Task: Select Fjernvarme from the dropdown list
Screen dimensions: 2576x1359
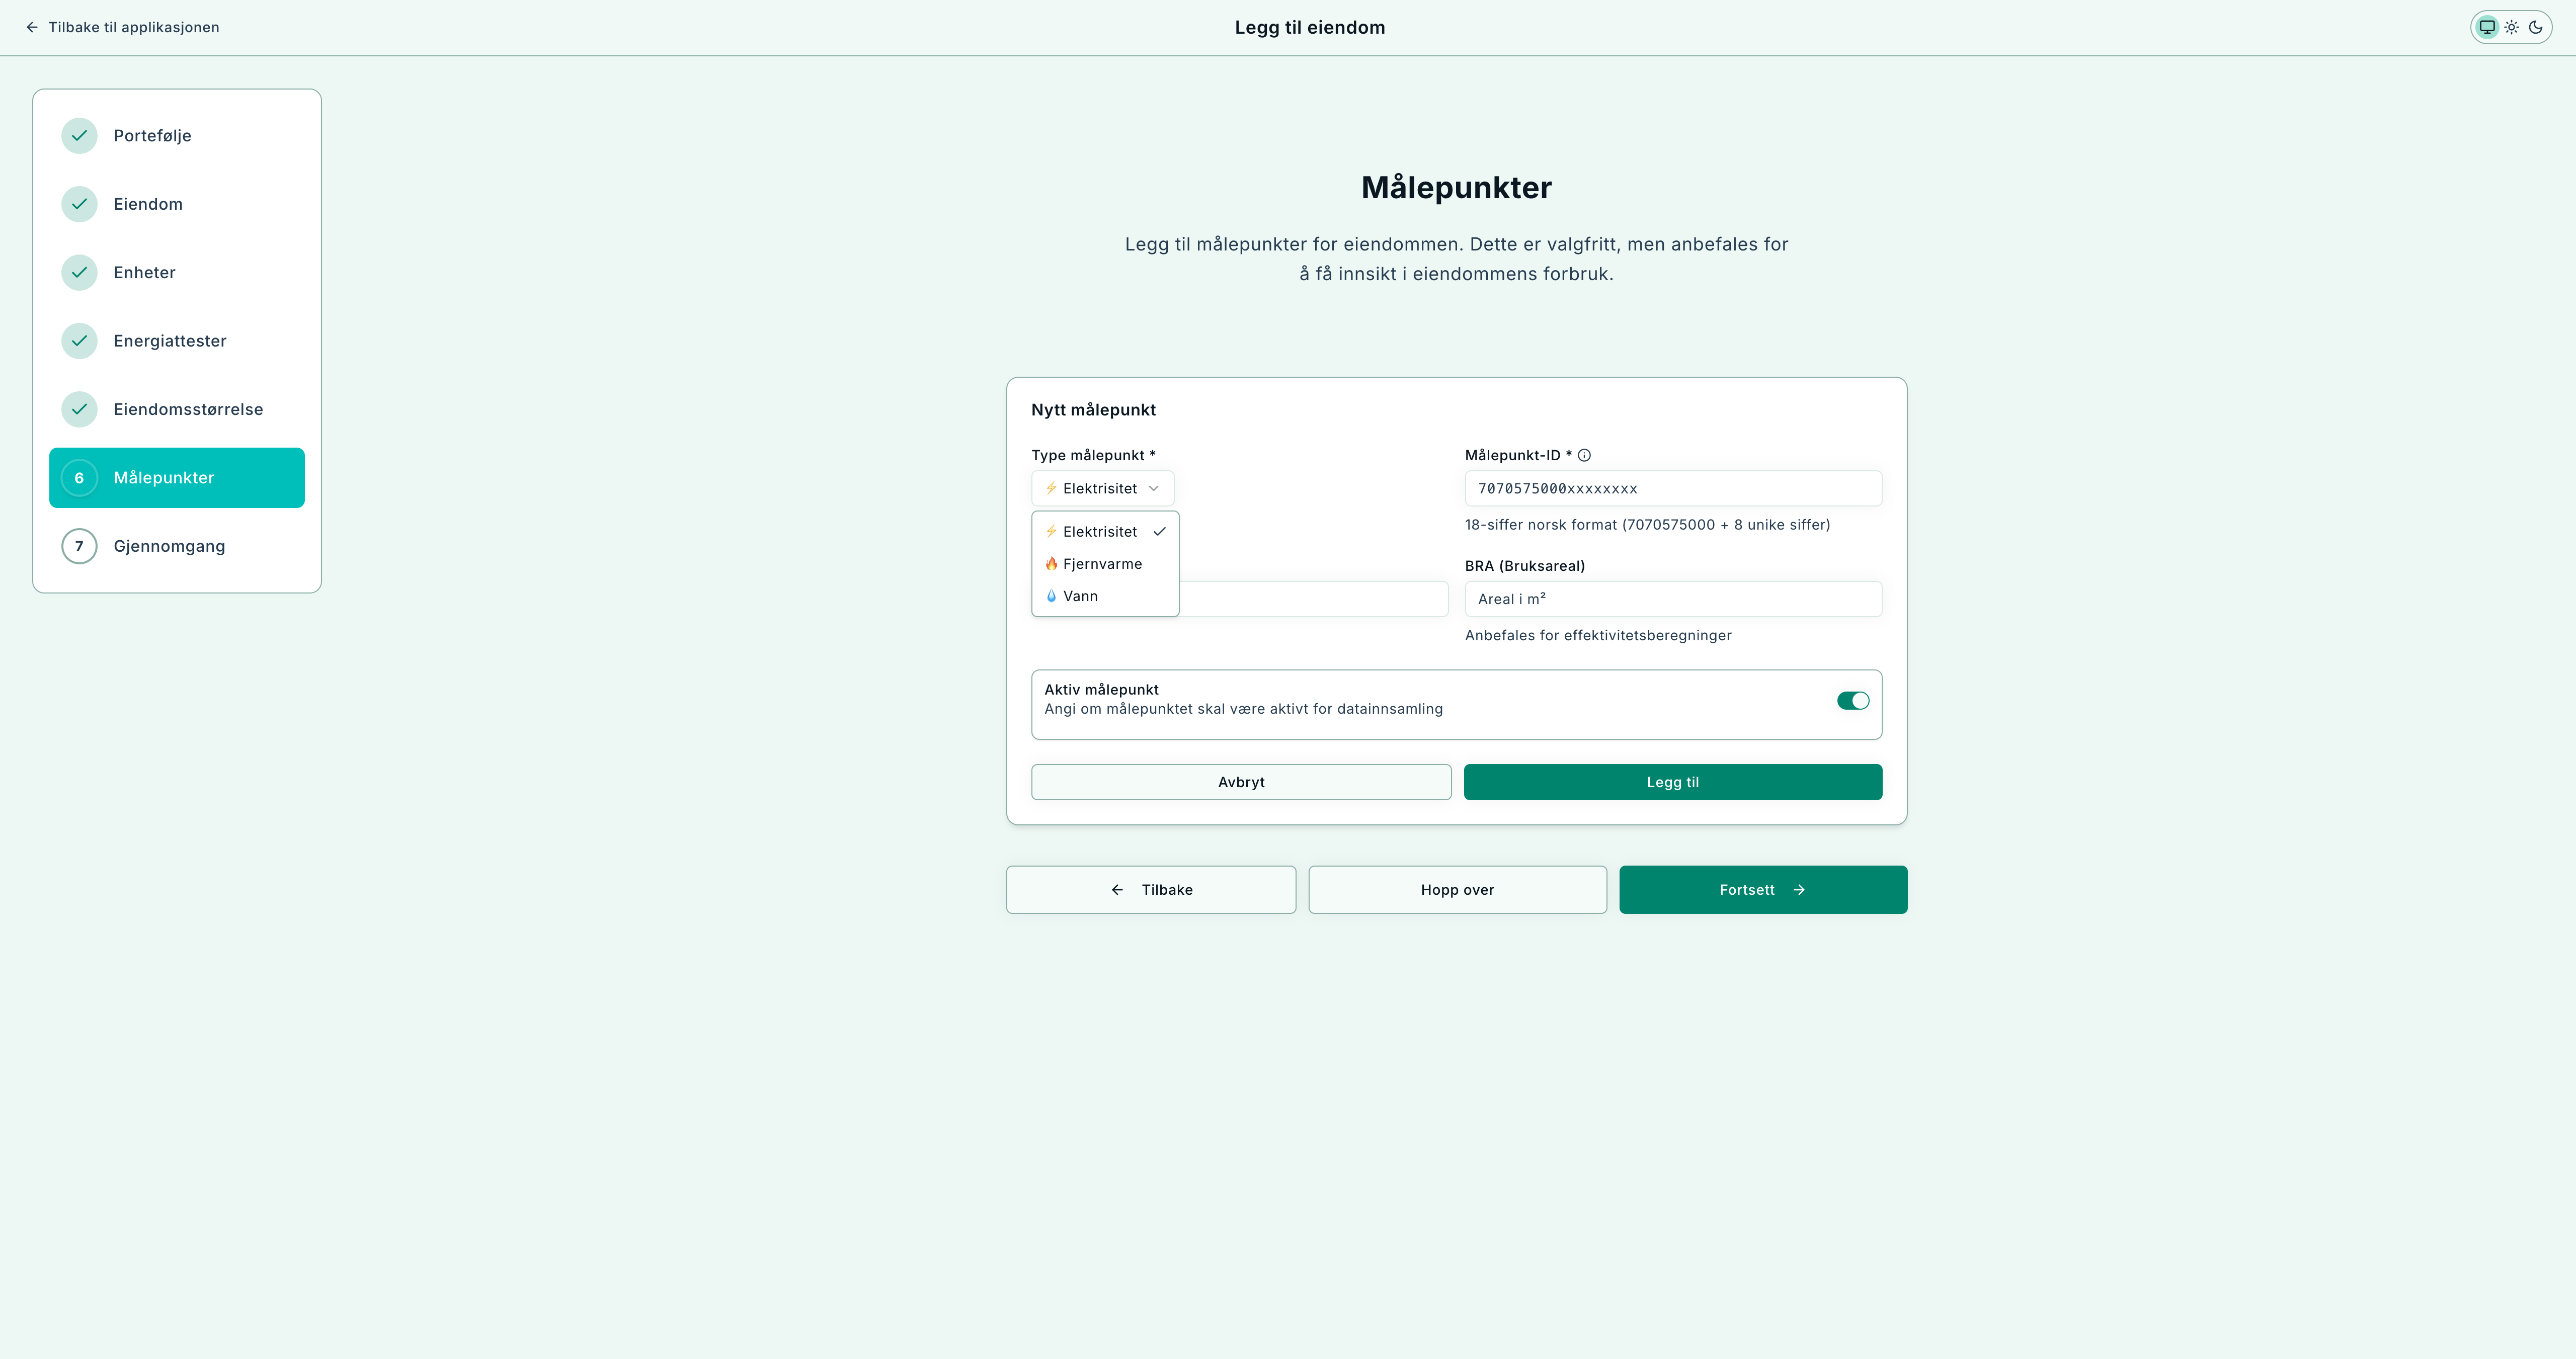Action: pos(1102,564)
